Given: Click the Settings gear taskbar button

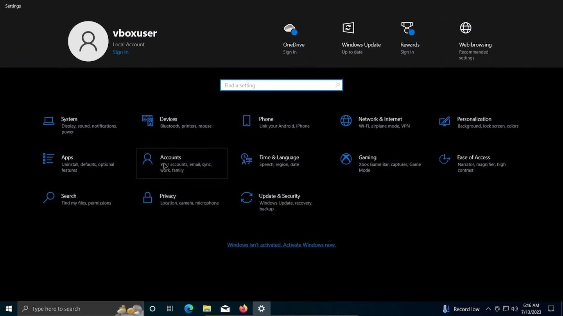Looking at the screenshot, I should [262, 309].
